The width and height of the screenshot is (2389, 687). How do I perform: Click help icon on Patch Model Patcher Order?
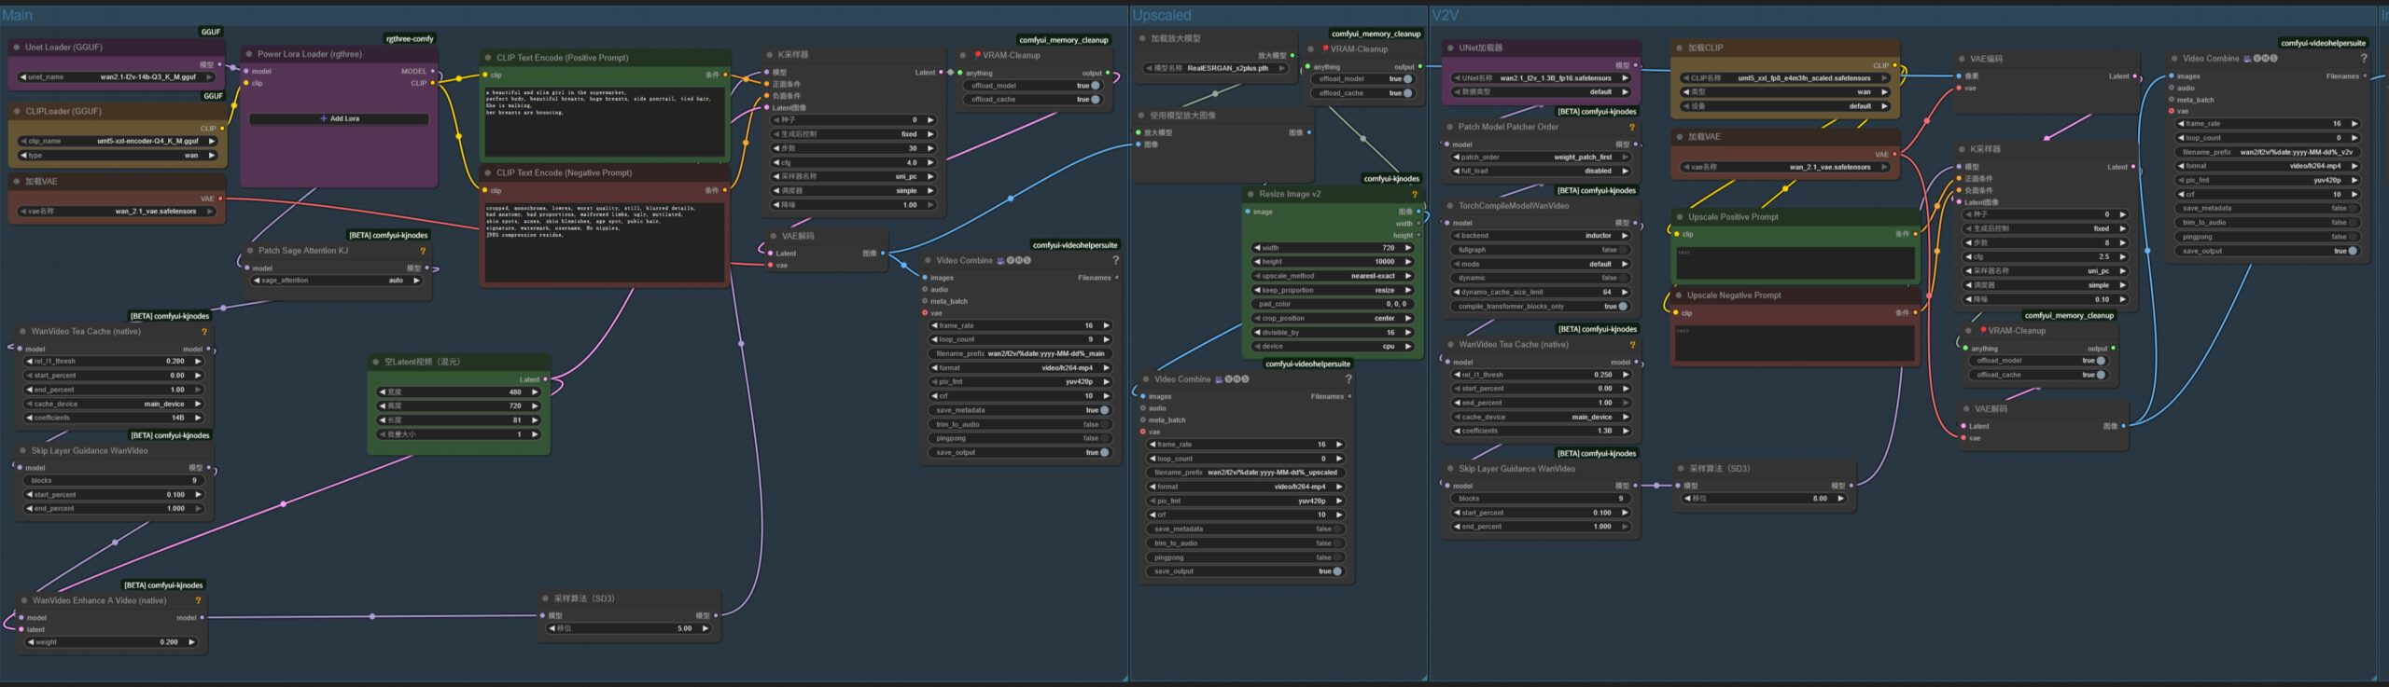coord(1631,128)
